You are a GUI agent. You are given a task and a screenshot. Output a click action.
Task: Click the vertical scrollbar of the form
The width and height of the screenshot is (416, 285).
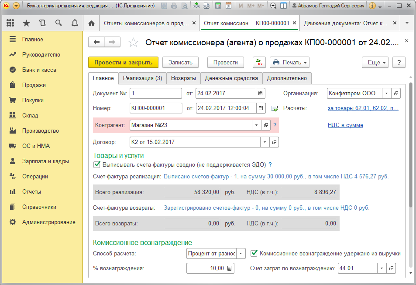click(x=411, y=145)
